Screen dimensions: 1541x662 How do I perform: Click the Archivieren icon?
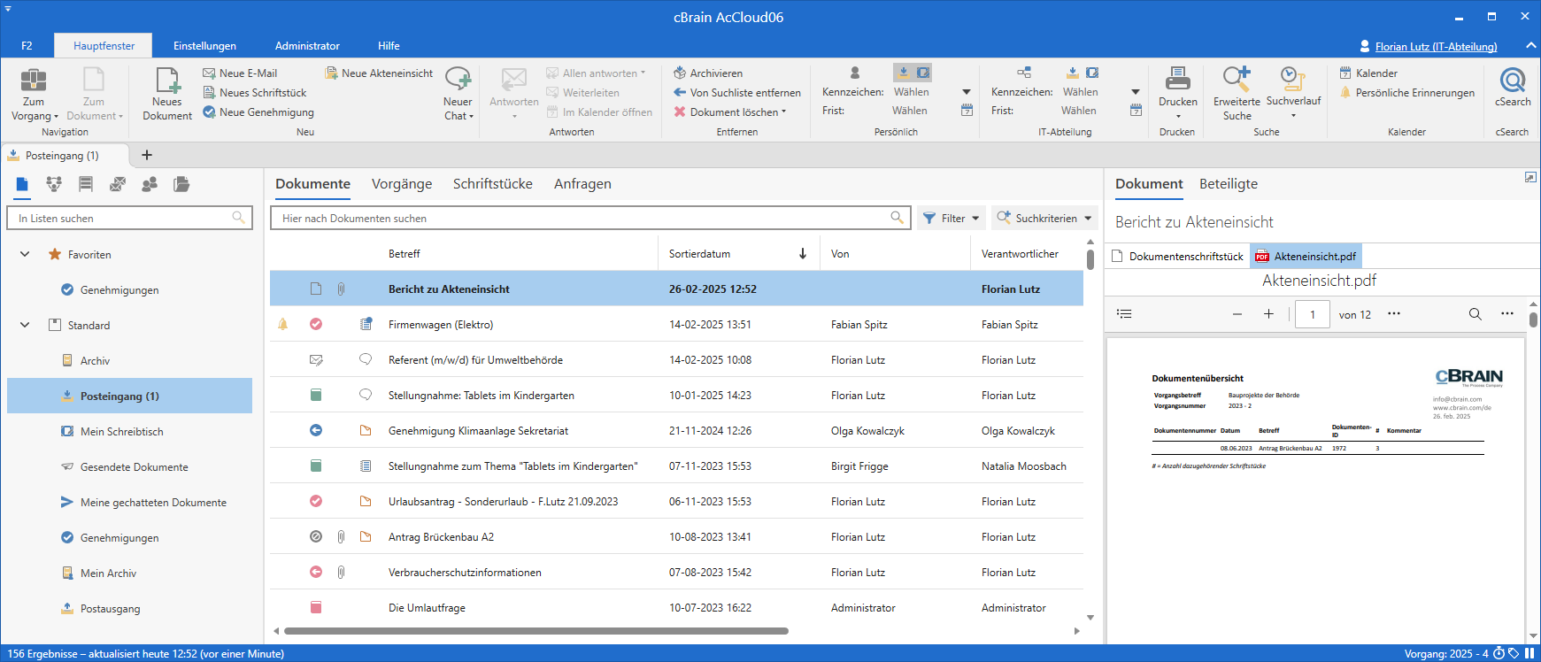[680, 73]
